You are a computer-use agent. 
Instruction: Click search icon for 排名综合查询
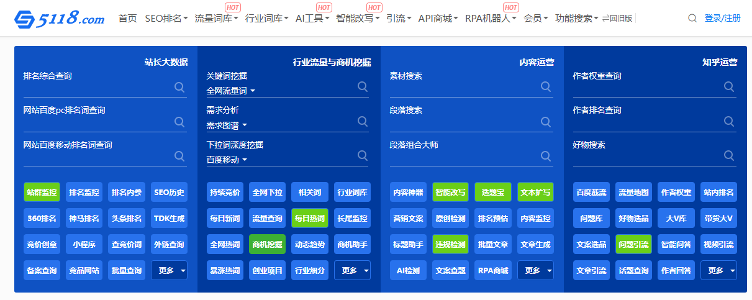click(179, 87)
